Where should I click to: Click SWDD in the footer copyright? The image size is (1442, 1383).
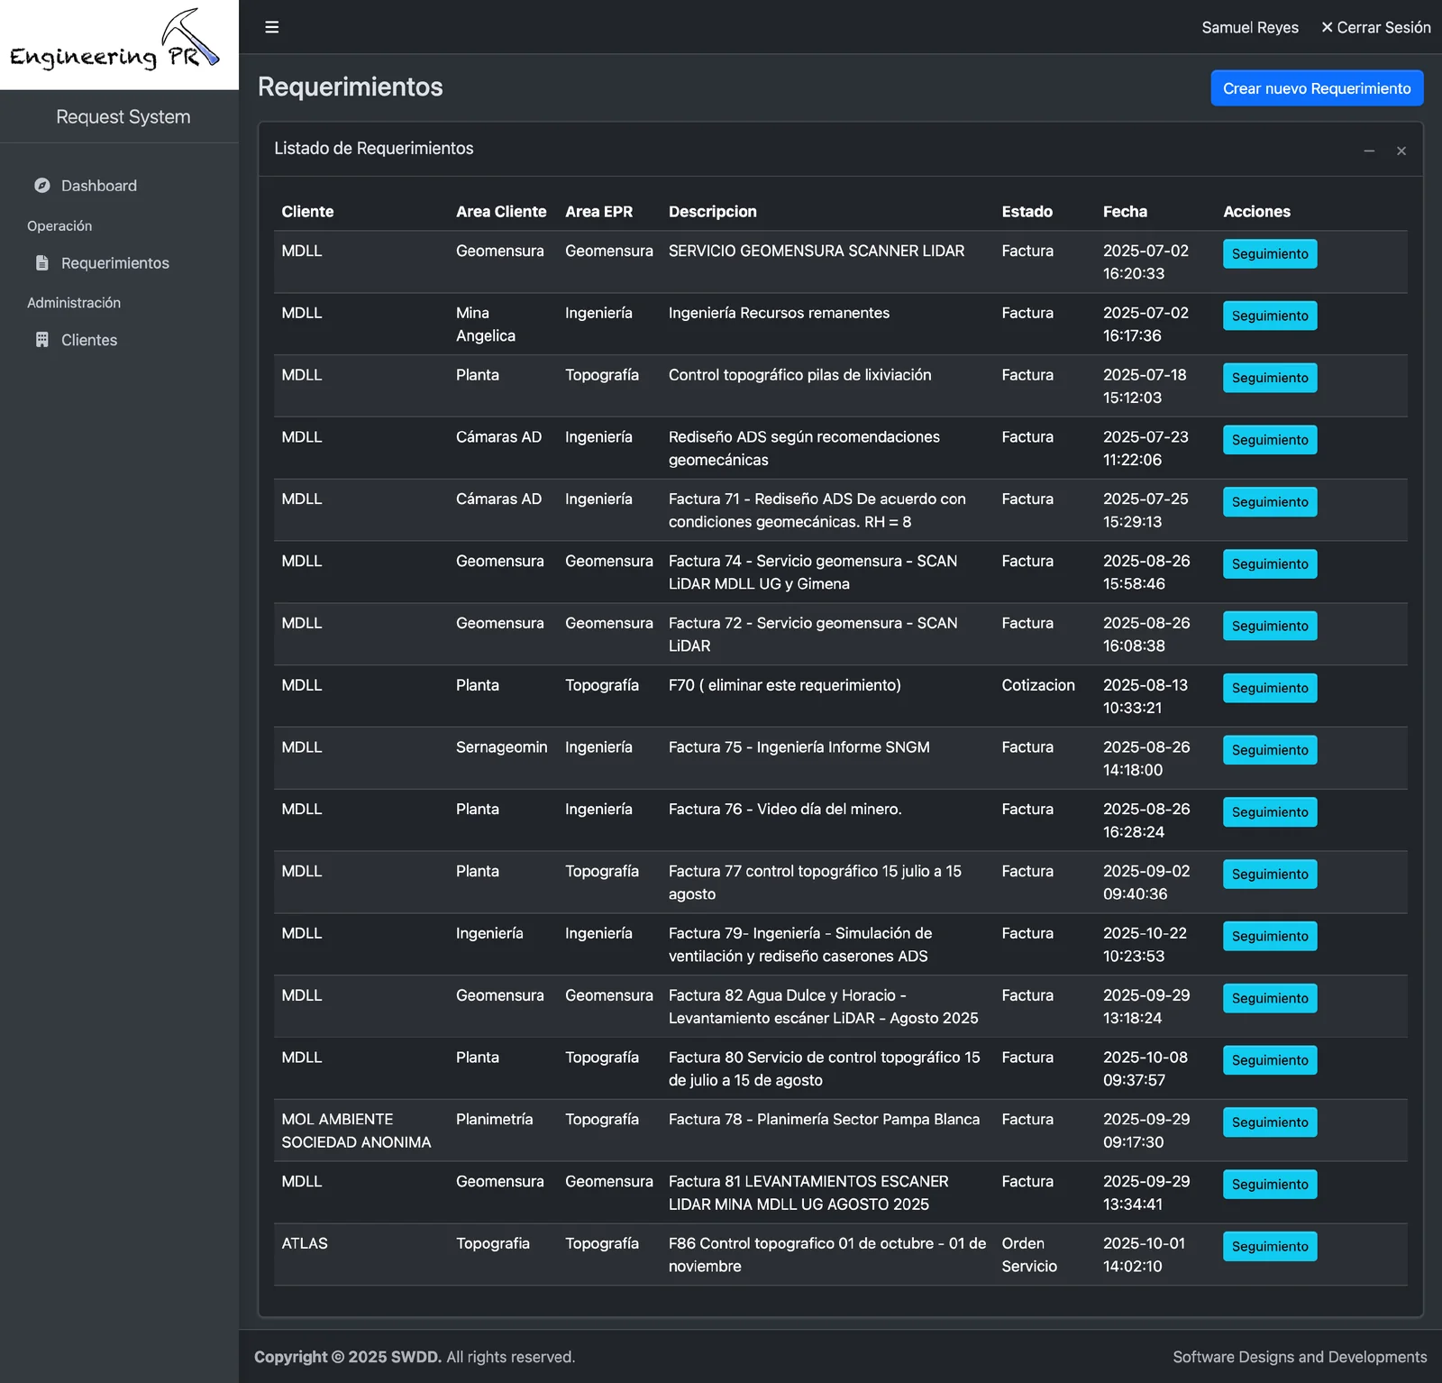[416, 1357]
